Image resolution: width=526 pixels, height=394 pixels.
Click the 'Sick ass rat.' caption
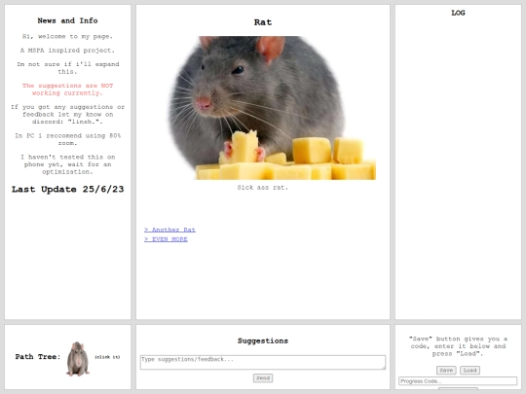point(263,188)
